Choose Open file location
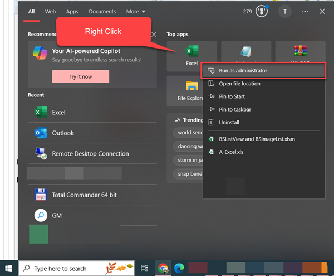 [239, 84]
